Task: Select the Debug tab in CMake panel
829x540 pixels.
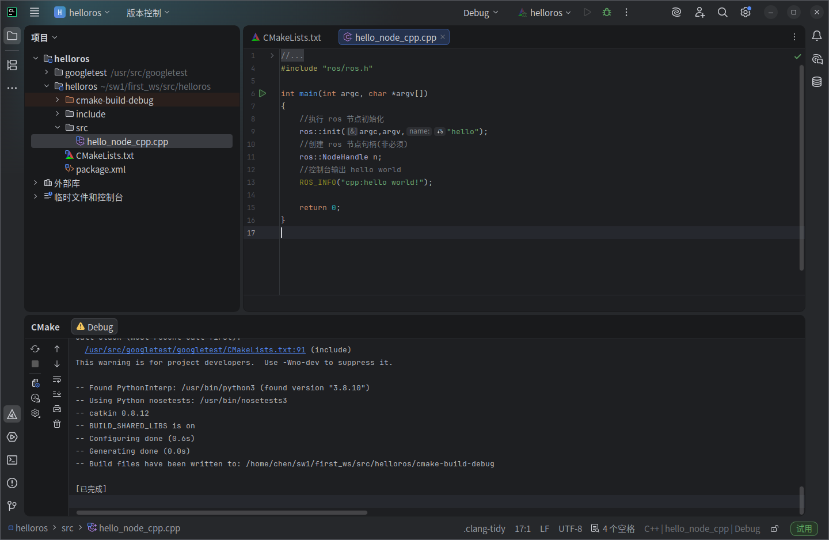Action: point(94,327)
